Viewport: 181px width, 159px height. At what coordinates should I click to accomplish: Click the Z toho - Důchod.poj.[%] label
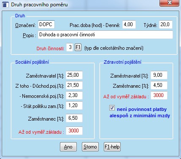[40, 86]
